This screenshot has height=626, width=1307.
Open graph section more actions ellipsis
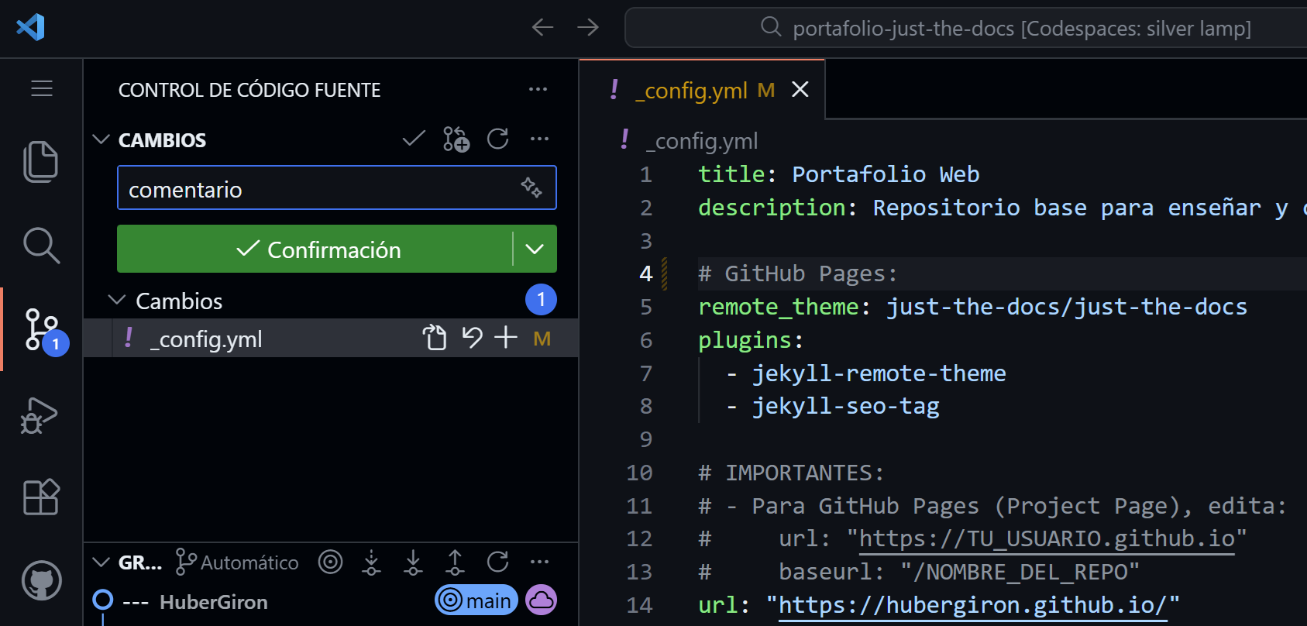[539, 562]
